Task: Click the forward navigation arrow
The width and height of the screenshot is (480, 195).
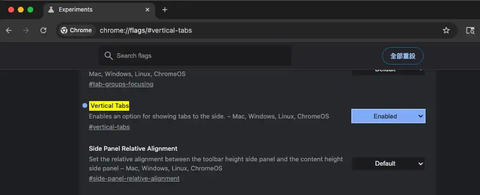Action: tap(26, 30)
